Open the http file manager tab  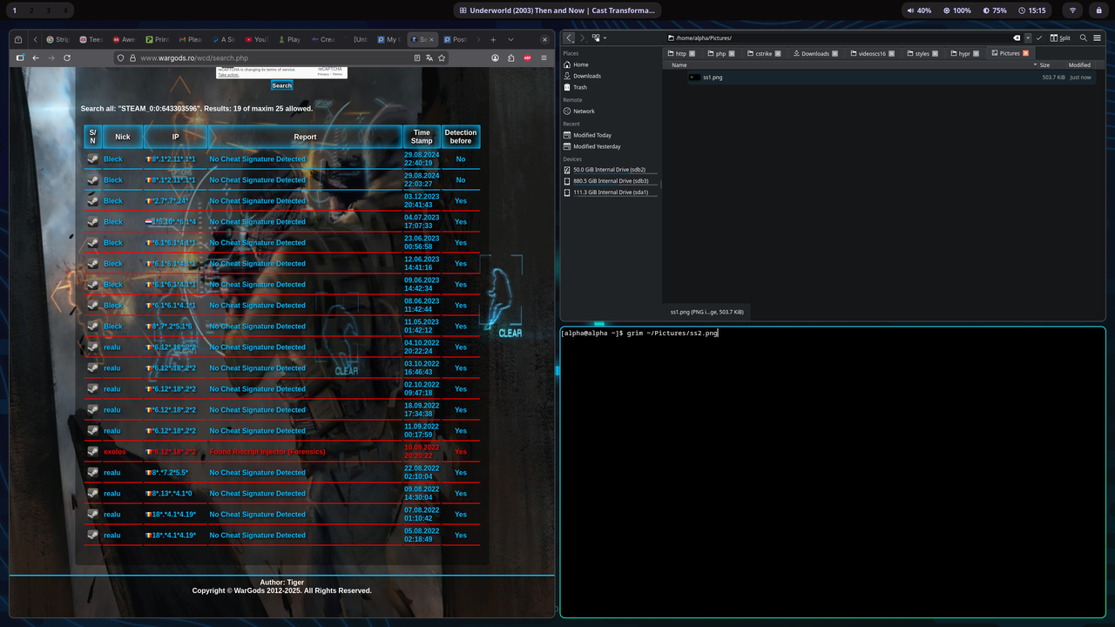(681, 53)
